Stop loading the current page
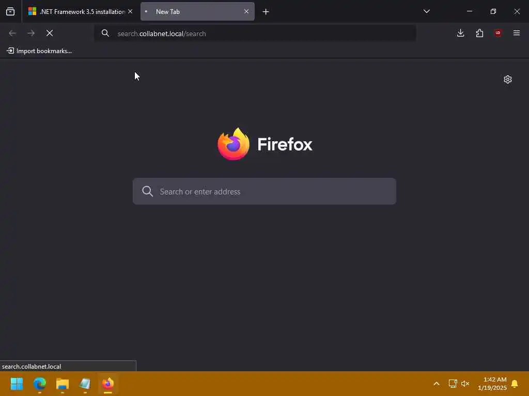 [50, 33]
